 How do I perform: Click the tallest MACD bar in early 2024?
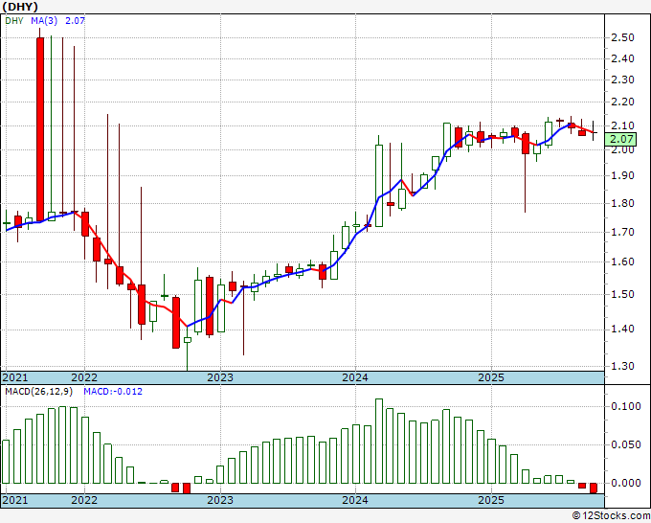click(379, 441)
